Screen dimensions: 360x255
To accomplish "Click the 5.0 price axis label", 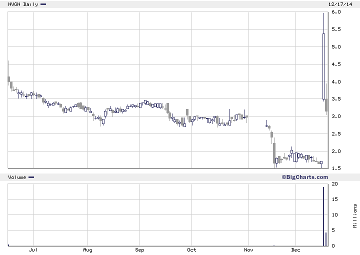I will coord(336,47).
